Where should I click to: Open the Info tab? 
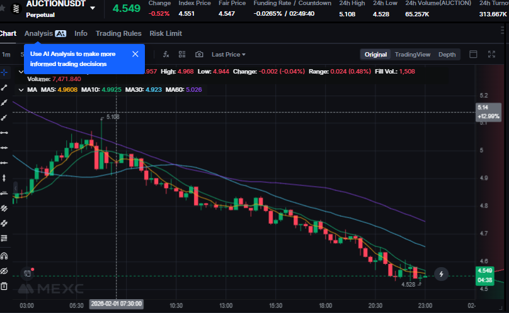pyautogui.click(x=81, y=33)
